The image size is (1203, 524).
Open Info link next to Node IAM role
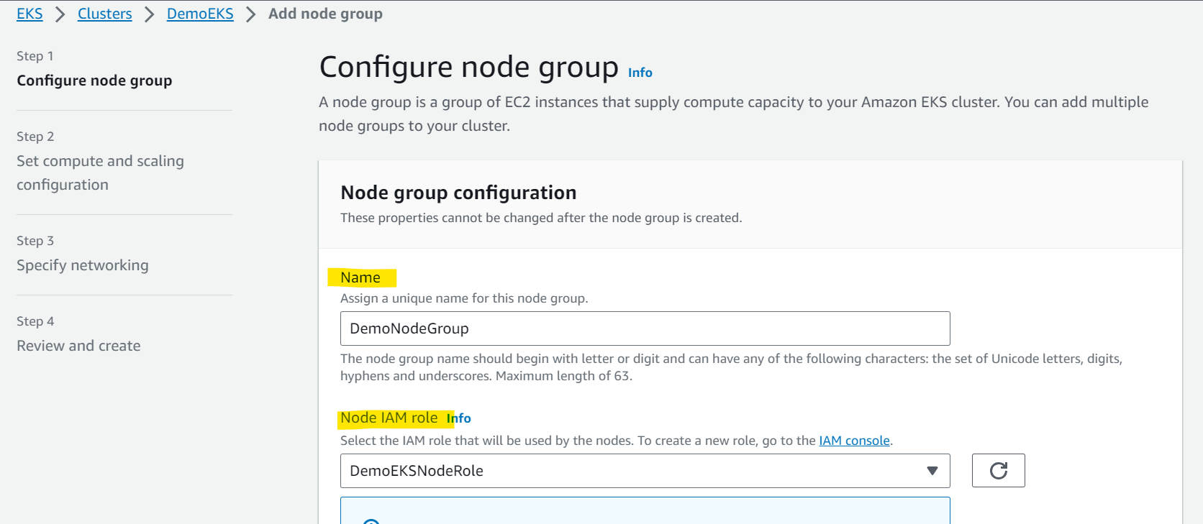[x=459, y=418]
